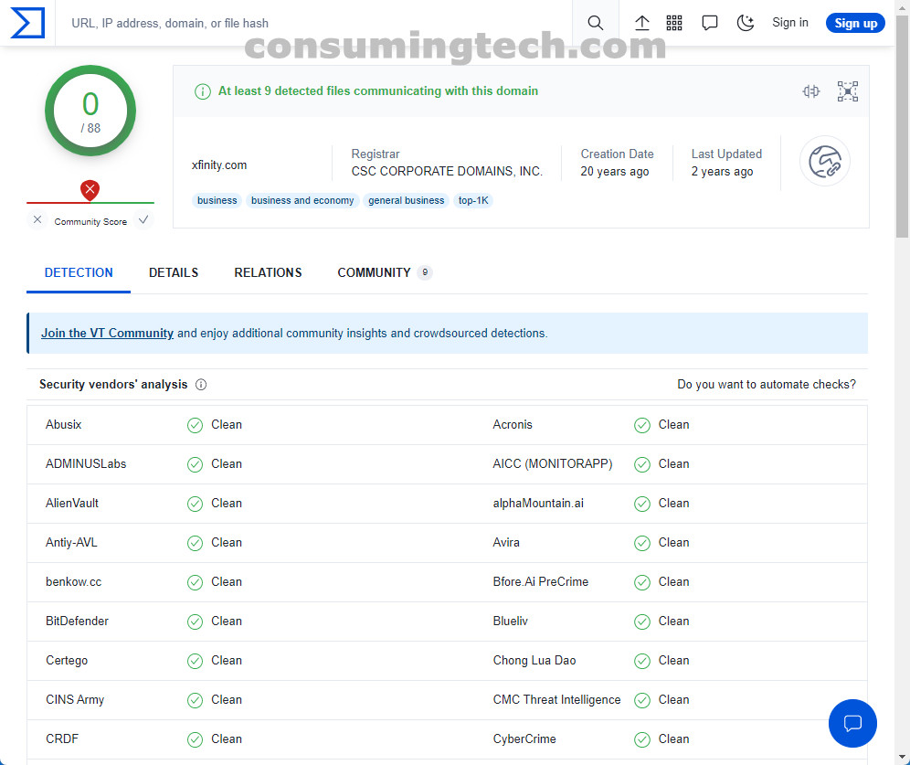The image size is (910, 765).
Task: Click the 0 / 88 detection score circle
Action: tap(90, 111)
